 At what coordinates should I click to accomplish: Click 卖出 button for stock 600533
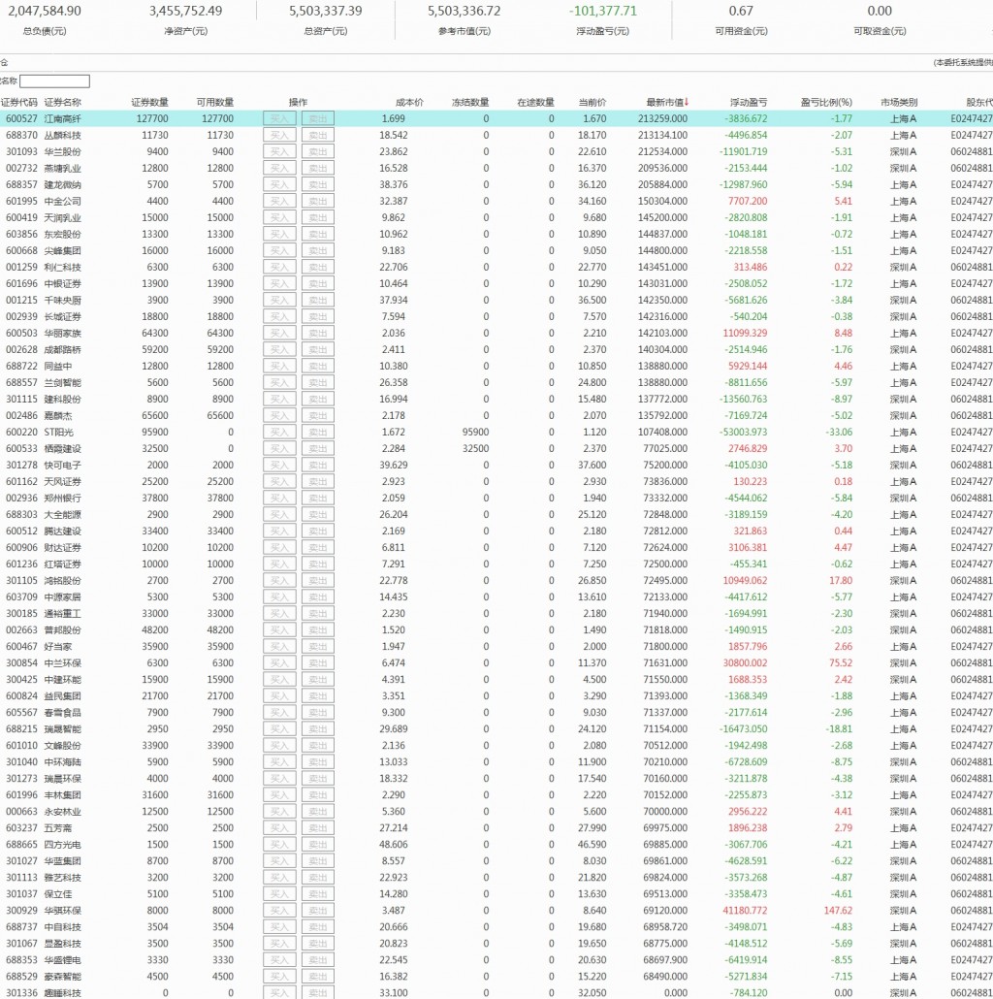click(318, 448)
